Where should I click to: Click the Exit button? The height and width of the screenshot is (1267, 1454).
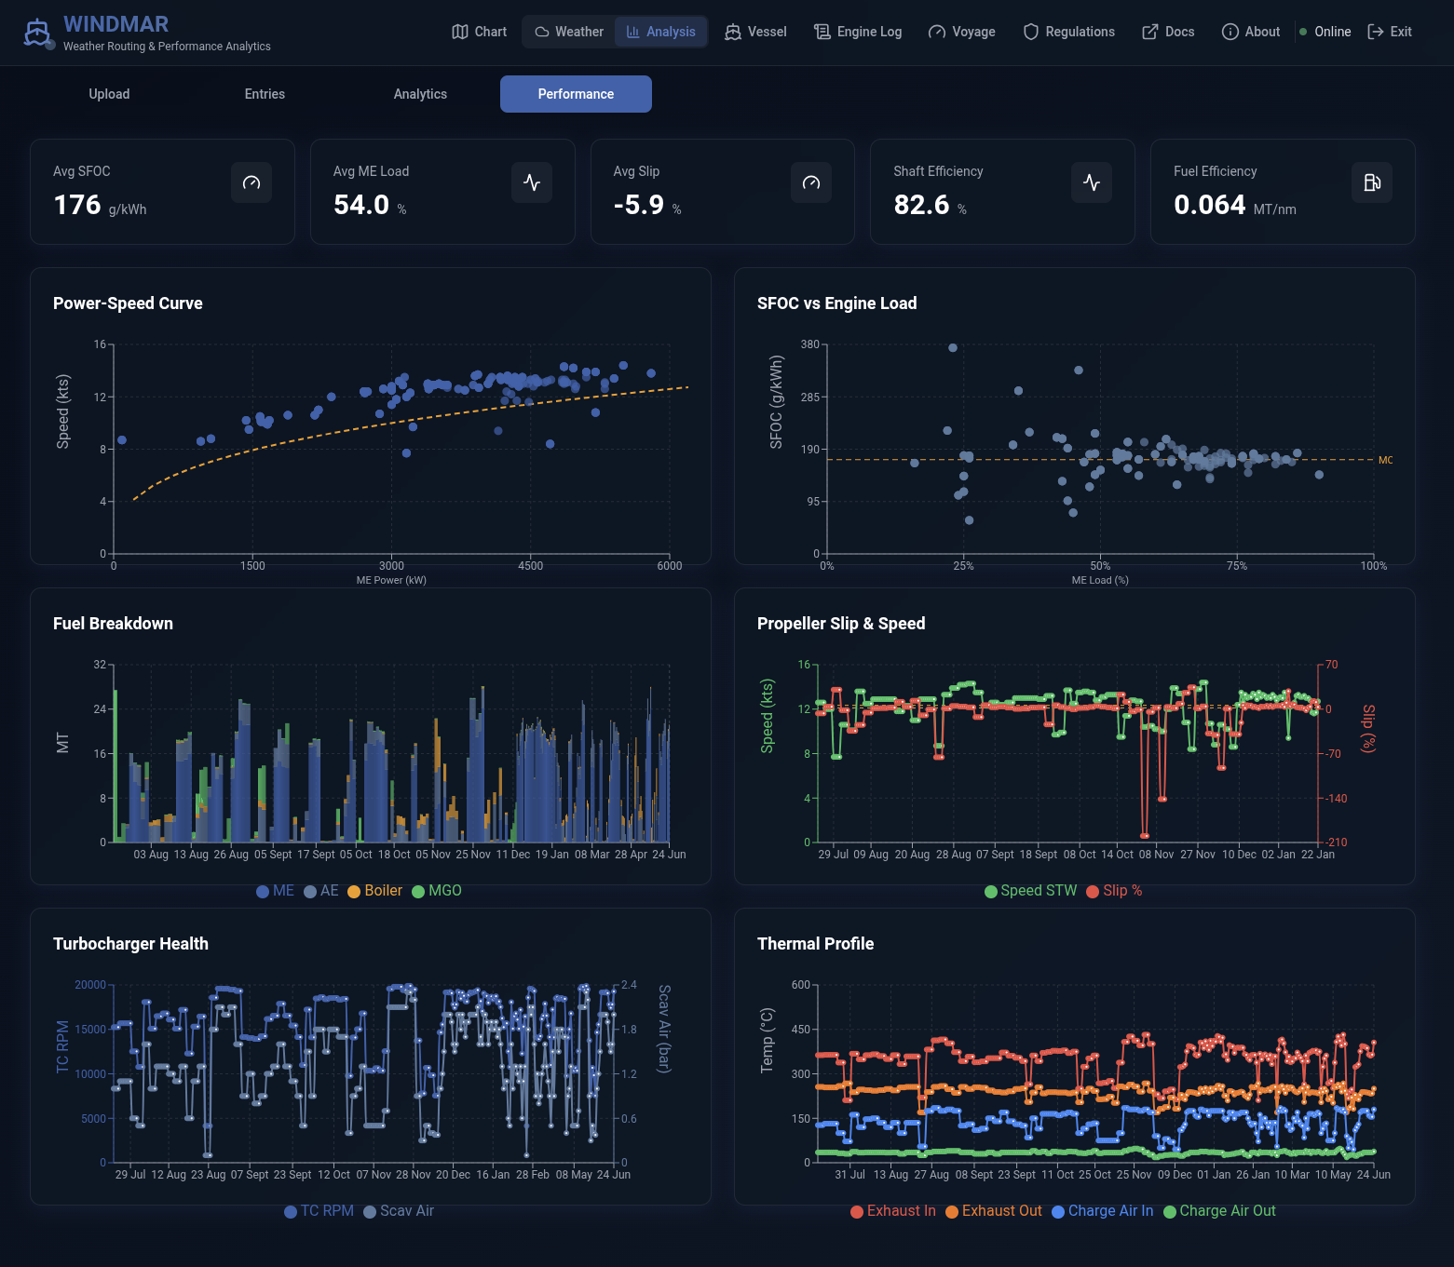[1390, 32]
